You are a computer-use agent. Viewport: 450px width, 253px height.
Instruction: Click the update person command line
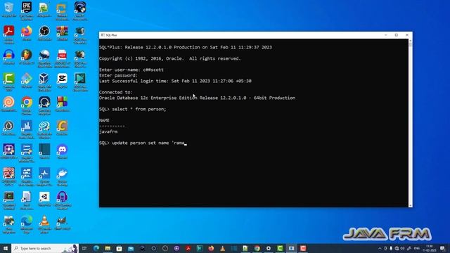point(143,143)
